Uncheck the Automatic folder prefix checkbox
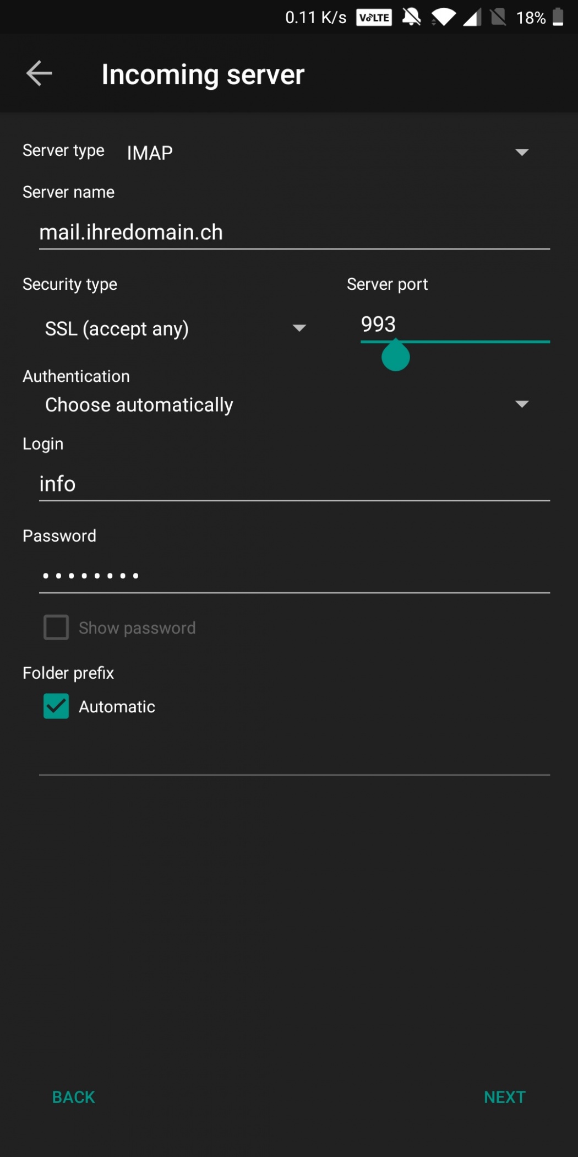 [56, 706]
